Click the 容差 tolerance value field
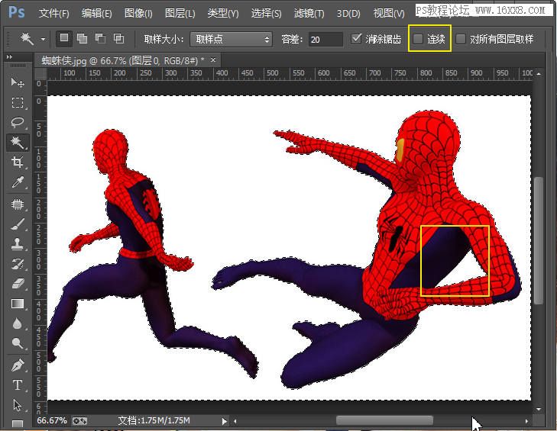This screenshot has height=431, width=557. [325, 40]
